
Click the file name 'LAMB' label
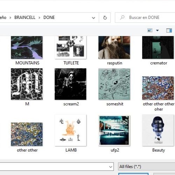point(71,150)
